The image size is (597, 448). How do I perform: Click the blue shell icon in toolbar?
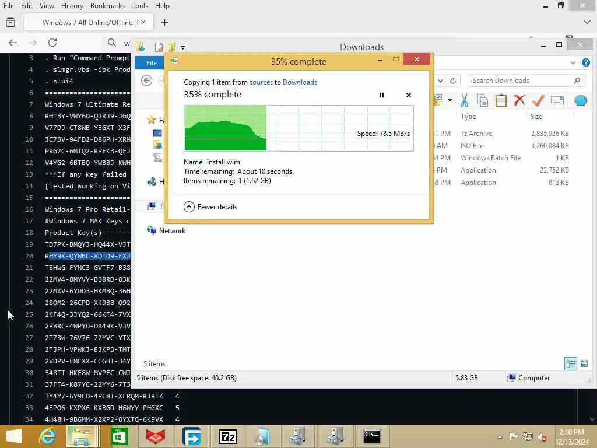(581, 100)
